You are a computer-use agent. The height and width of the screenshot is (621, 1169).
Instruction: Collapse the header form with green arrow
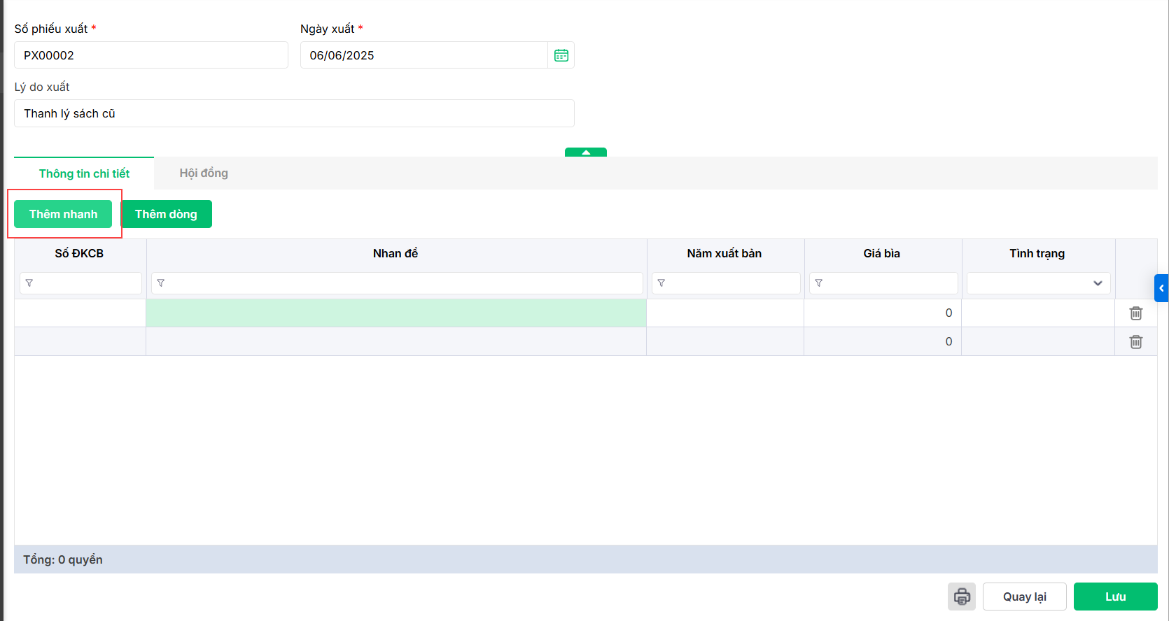[x=586, y=152]
